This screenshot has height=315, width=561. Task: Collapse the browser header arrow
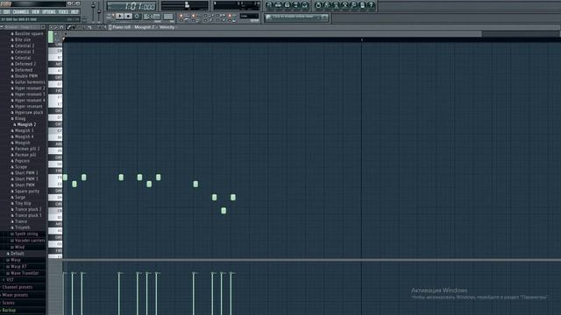pyautogui.click(x=2, y=27)
